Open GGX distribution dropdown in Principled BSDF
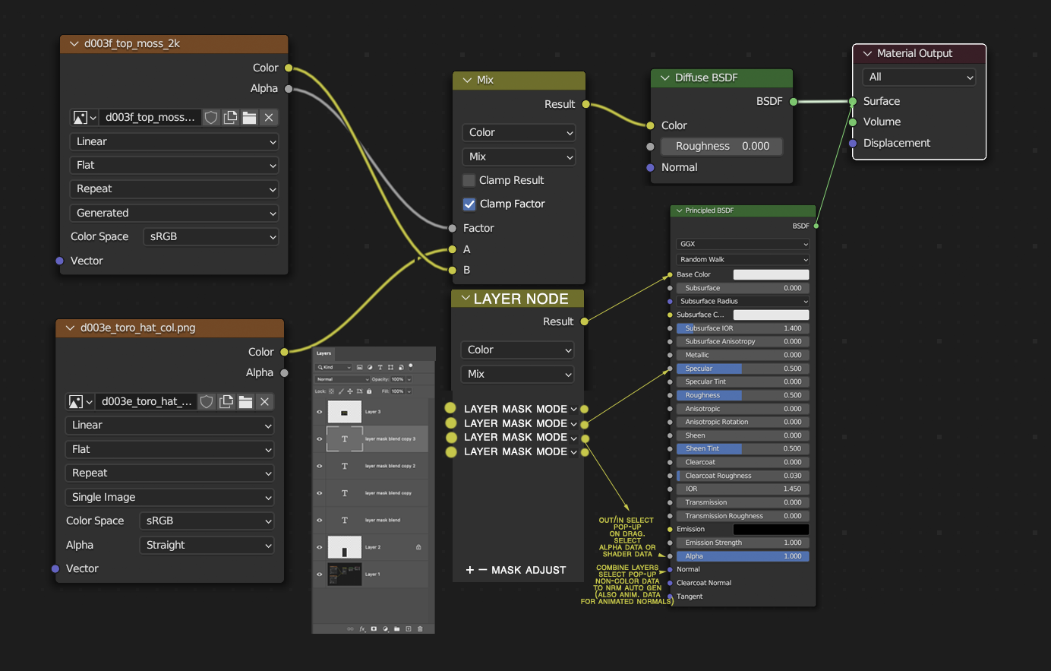This screenshot has height=671, width=1051. [x=743, y=244]
